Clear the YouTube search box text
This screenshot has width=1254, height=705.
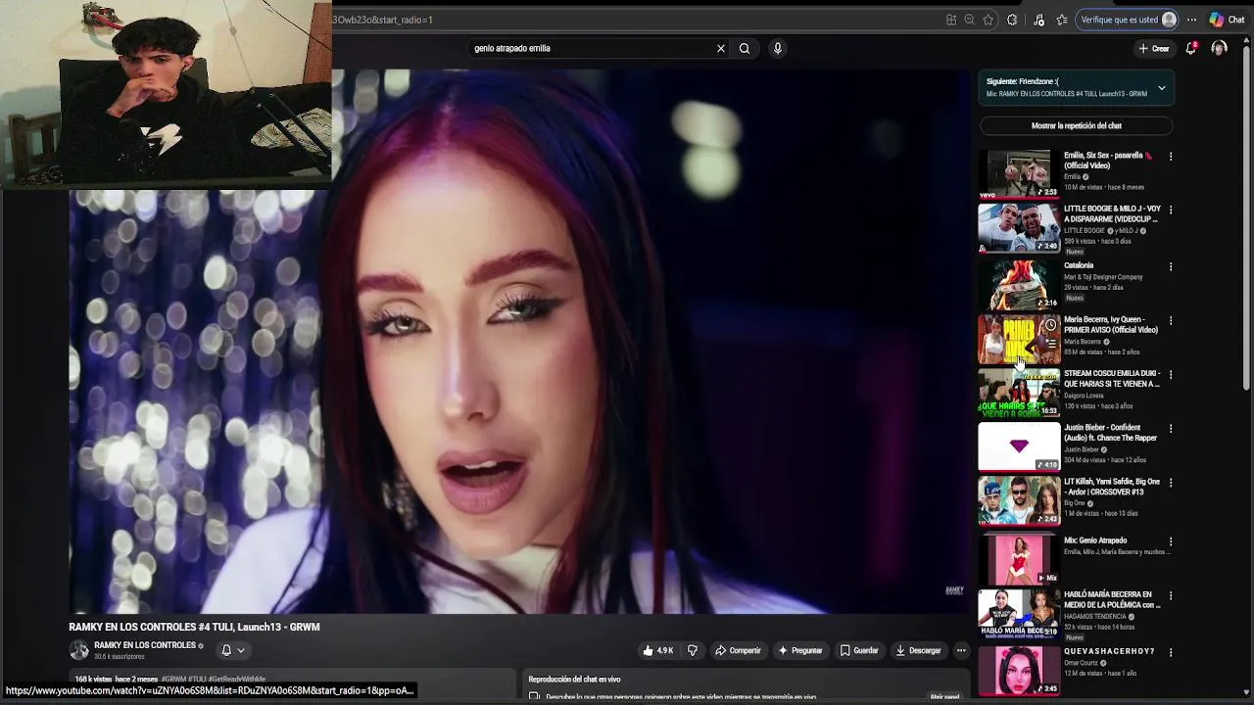720,48
